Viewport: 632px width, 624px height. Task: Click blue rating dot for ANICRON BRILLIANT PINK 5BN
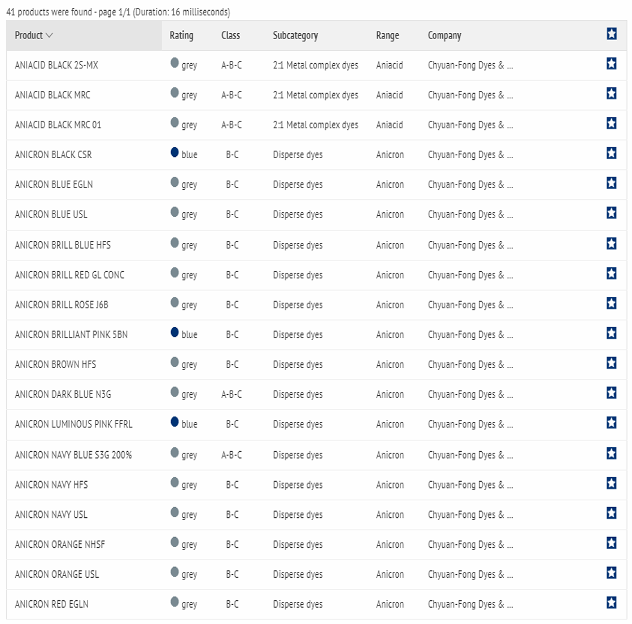click(175, 333)
